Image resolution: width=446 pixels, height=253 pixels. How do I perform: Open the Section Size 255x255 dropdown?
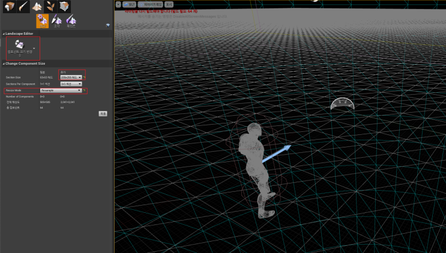click(x=71, y=77)
